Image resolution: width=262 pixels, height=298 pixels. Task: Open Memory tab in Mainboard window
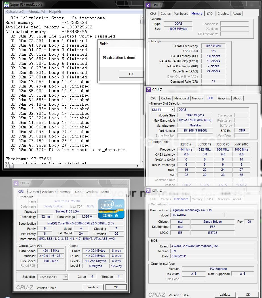(197, 199)
